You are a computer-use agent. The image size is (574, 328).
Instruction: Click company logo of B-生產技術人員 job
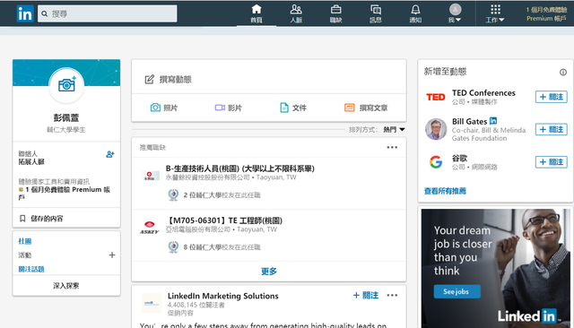(152, 175)
